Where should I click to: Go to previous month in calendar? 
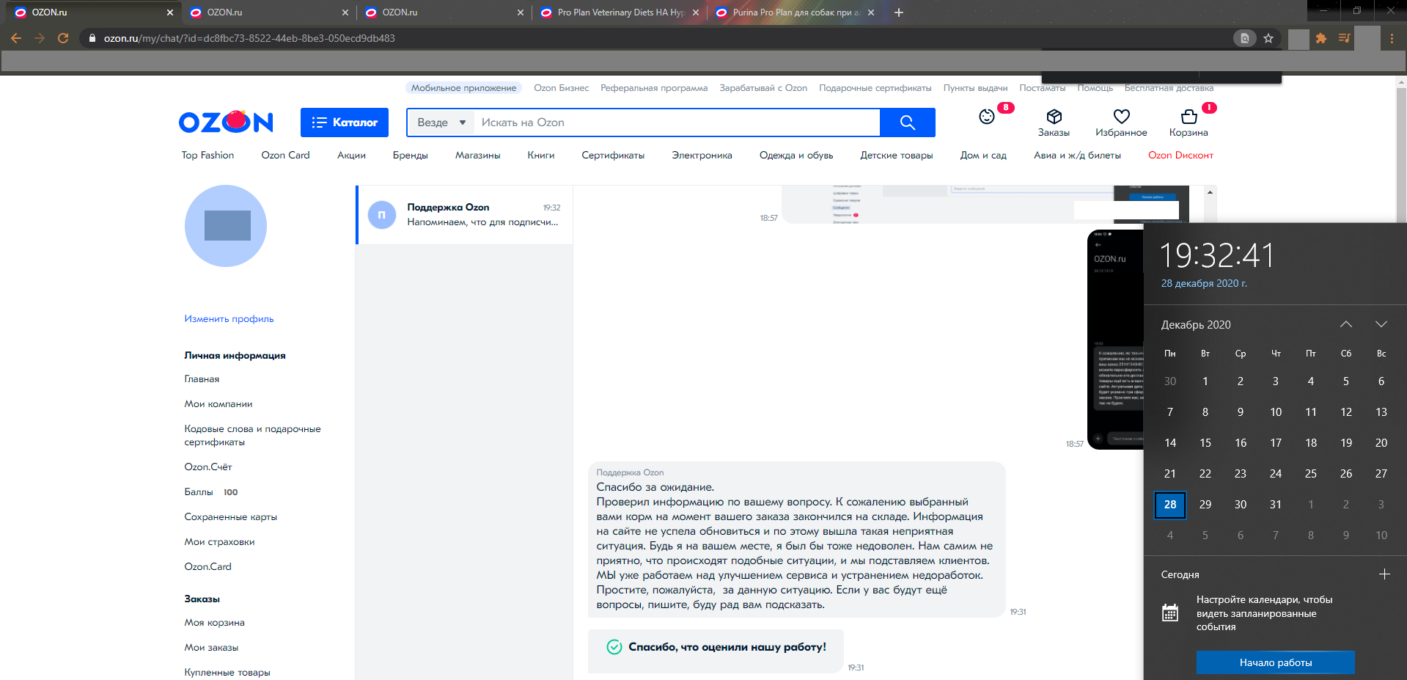tap(1346, 324)
